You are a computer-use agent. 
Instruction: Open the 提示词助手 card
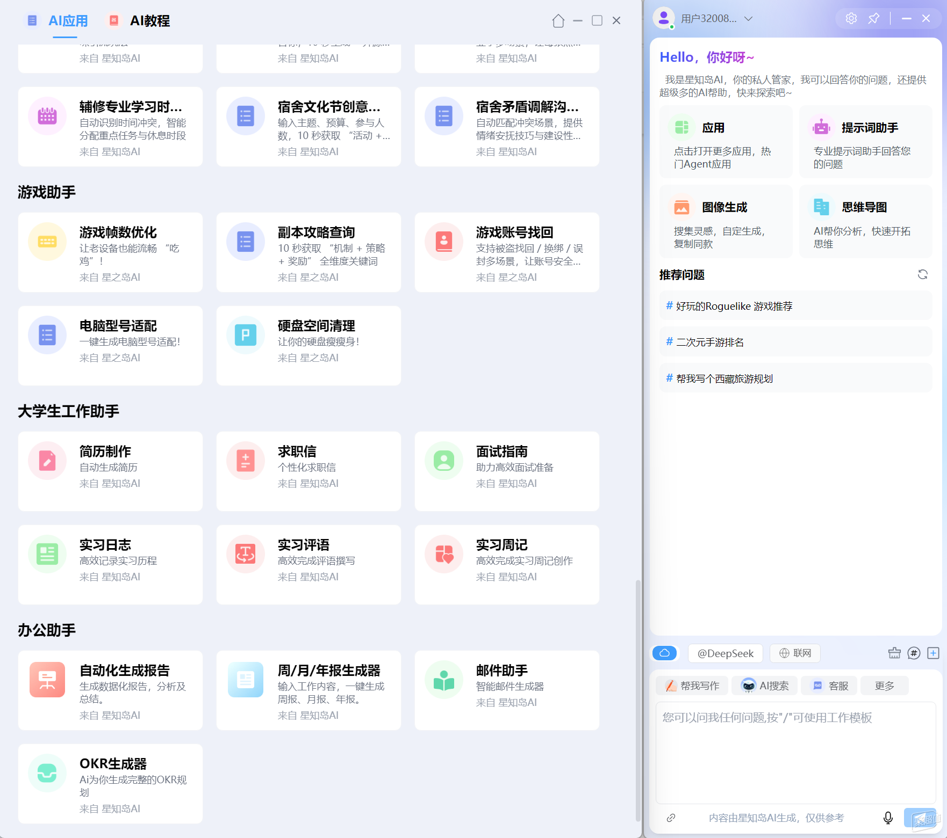coord(865,142)
